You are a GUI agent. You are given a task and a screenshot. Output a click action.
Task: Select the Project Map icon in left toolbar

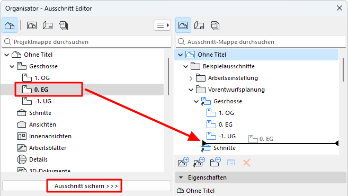pos(10,25)
